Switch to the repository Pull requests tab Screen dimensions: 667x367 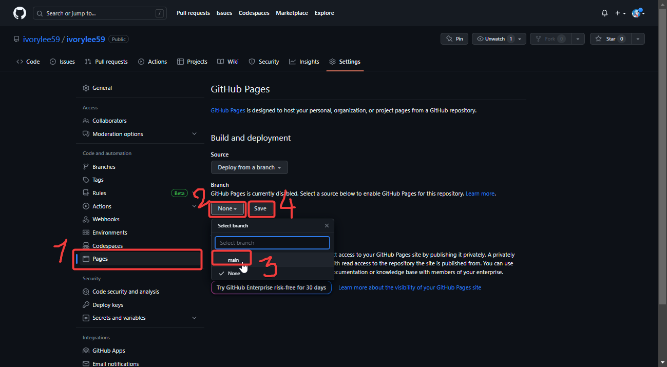pyautogui.click(x=106, y=62)
